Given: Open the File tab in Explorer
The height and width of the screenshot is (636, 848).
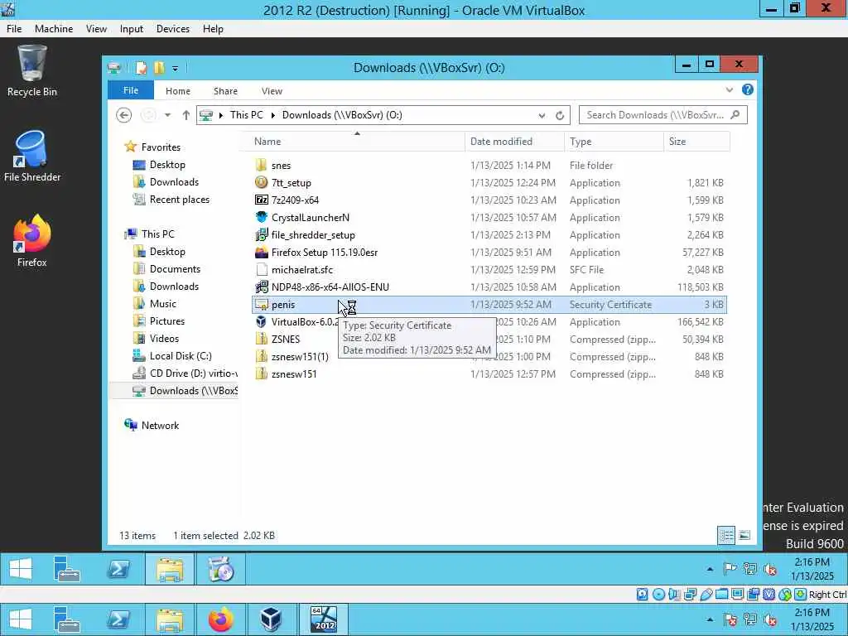Looking at the screenshot, I should pyautogui.click(x=131, y=90).
